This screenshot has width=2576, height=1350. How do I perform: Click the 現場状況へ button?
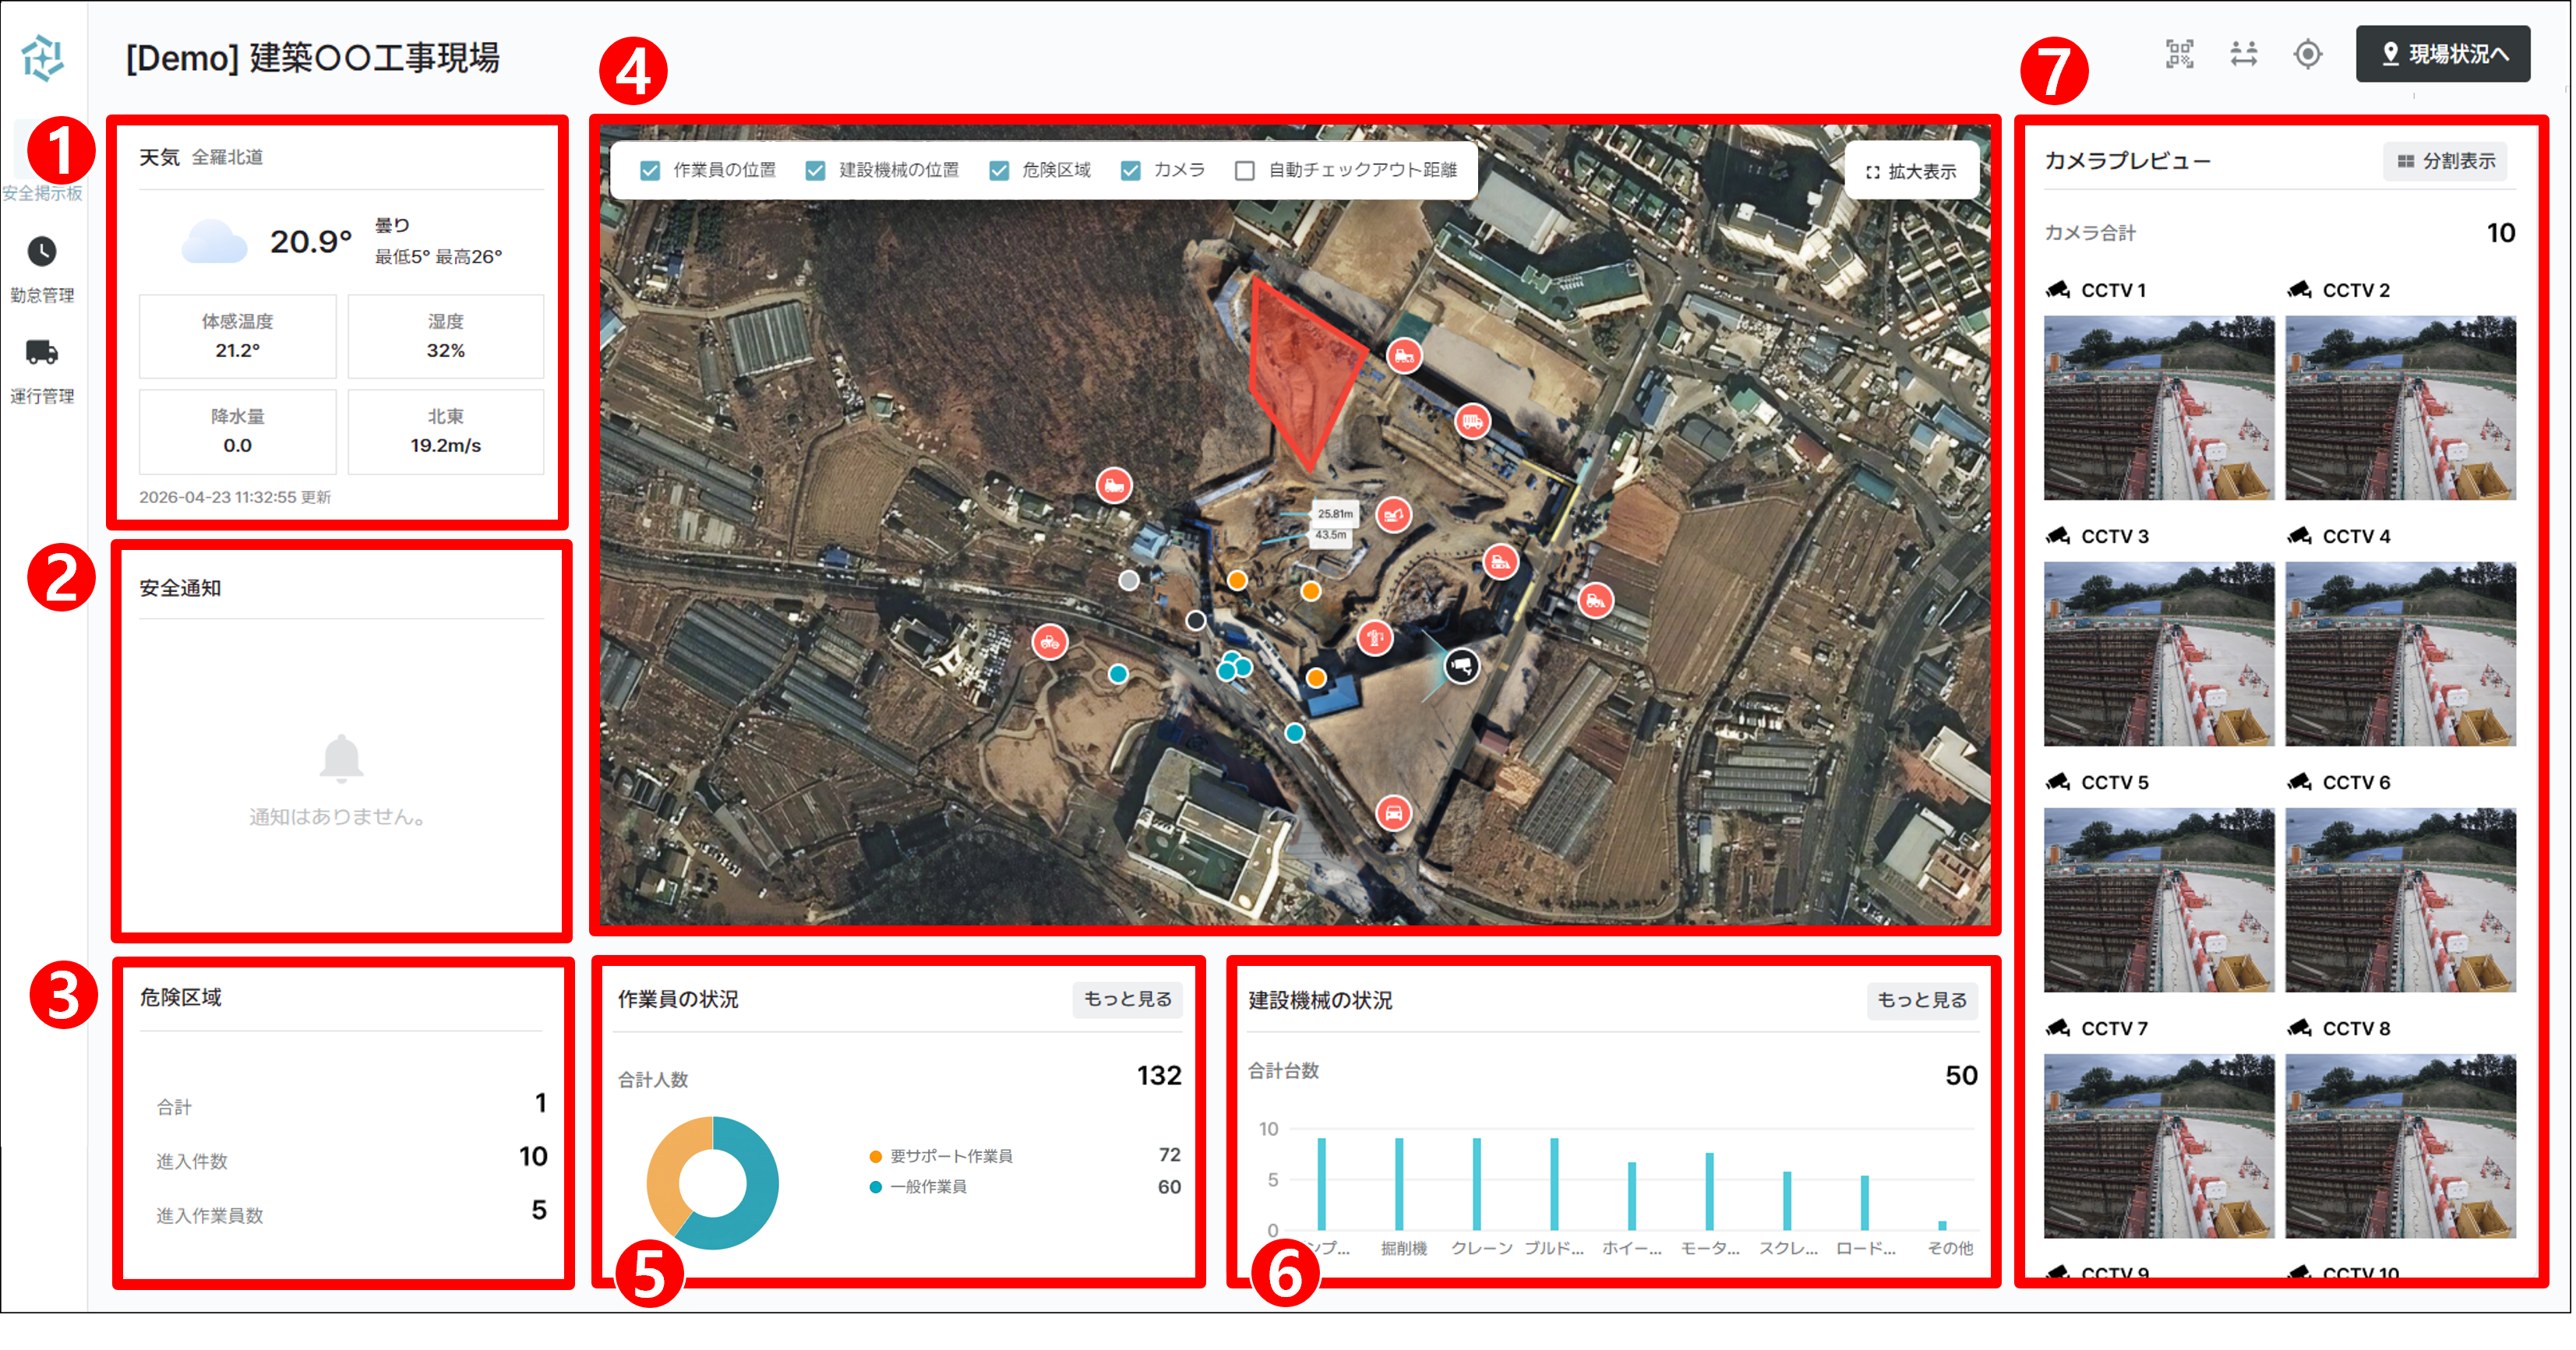point(2443,54)
